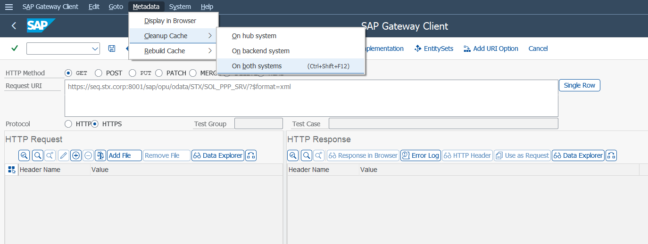Click the column selector icon beside Header Name

click(11, 170)
